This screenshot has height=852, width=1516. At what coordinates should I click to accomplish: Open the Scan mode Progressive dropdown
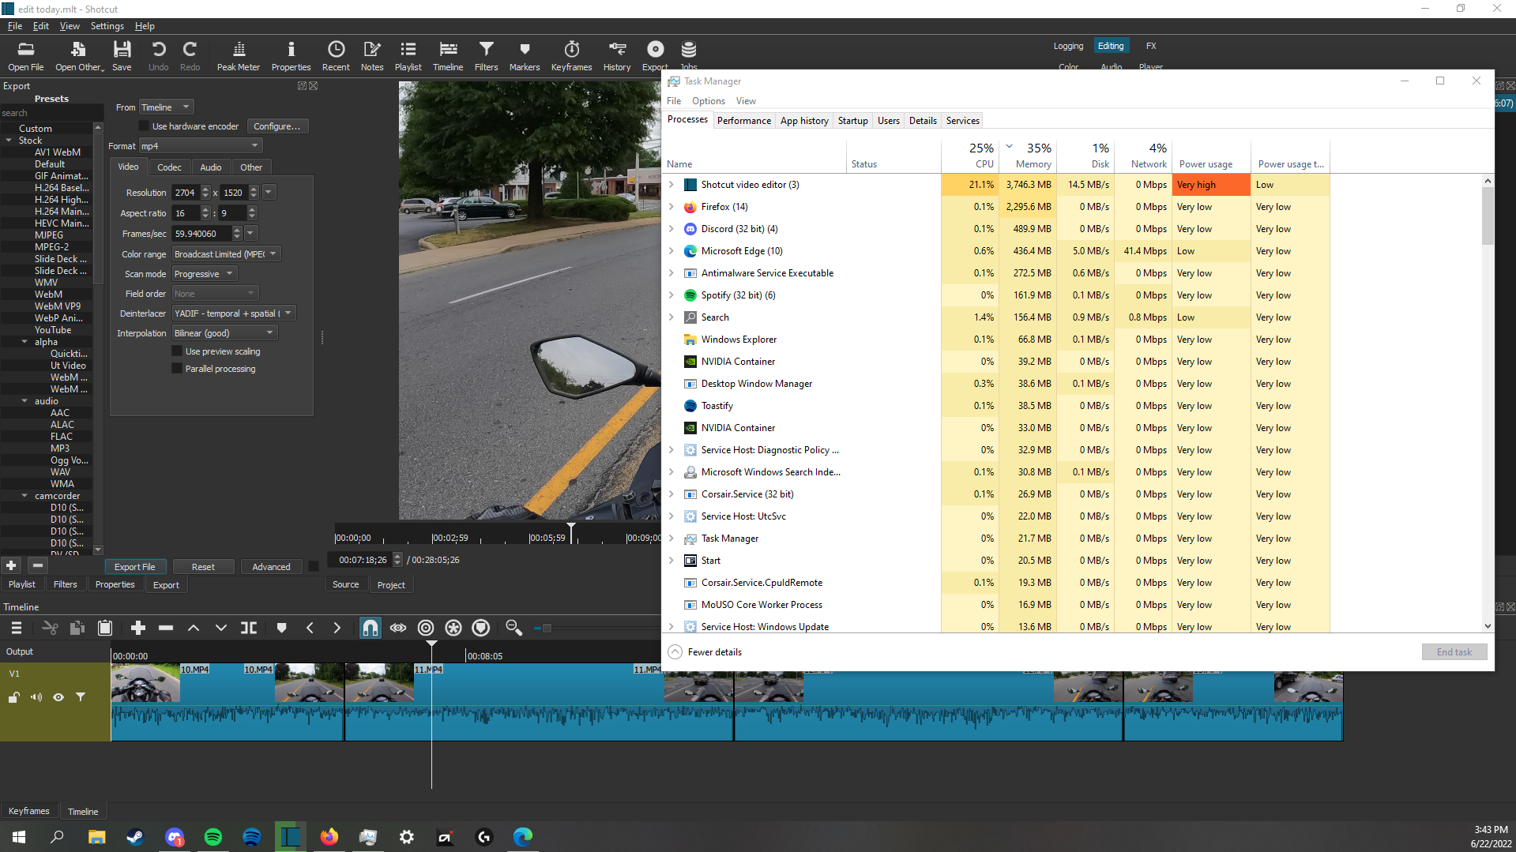click(205, 274)
